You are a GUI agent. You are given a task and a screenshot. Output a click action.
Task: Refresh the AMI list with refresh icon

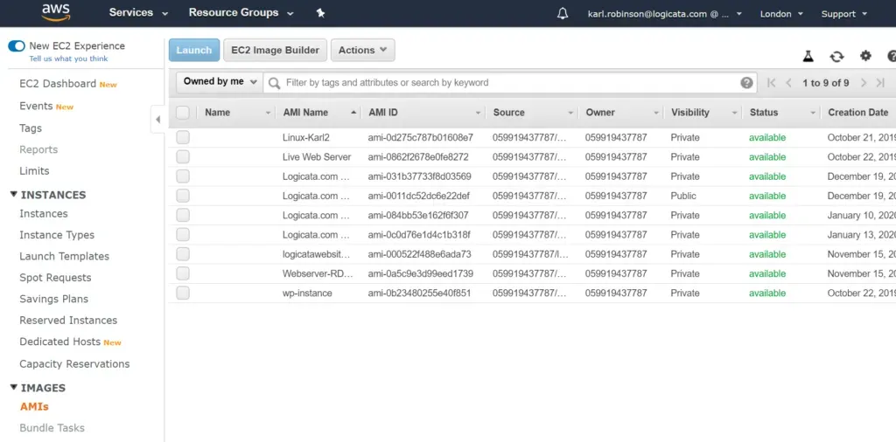(x=836, y=56)
